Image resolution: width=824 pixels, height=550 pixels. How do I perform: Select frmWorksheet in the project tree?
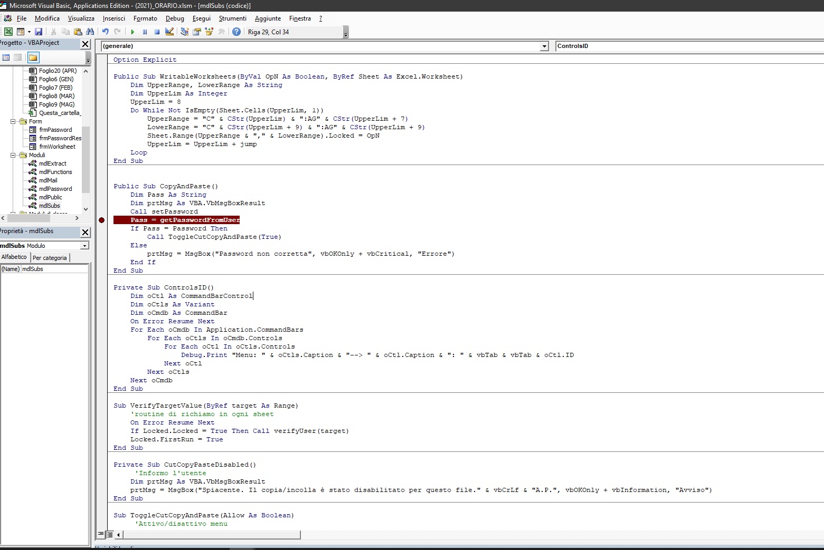[x=57, y=147]
